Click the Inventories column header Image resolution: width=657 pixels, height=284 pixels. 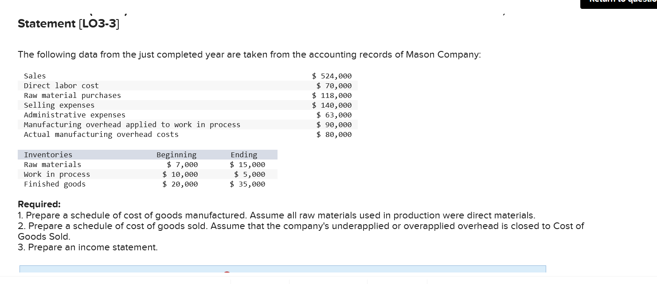(48, 155)
